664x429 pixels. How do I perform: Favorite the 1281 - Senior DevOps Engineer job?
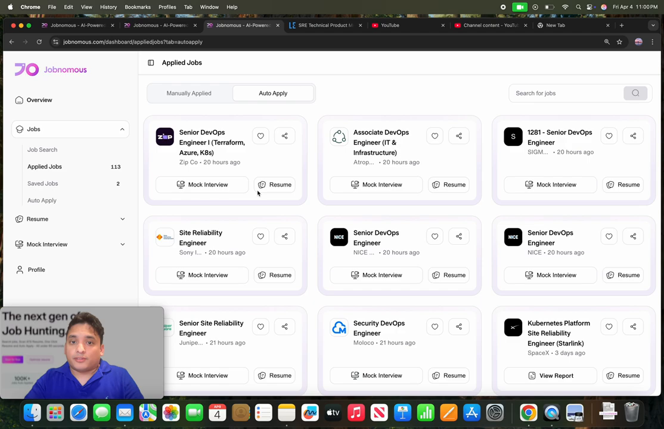point(609,136)
